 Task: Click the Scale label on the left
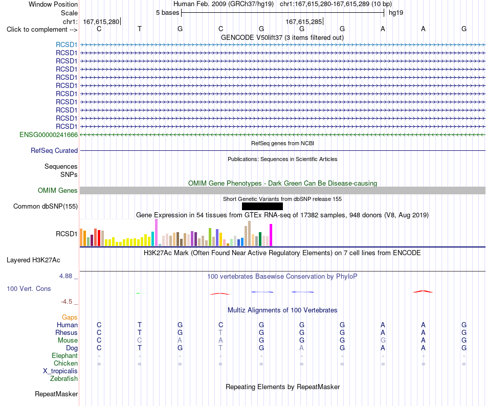coord(69,13)
